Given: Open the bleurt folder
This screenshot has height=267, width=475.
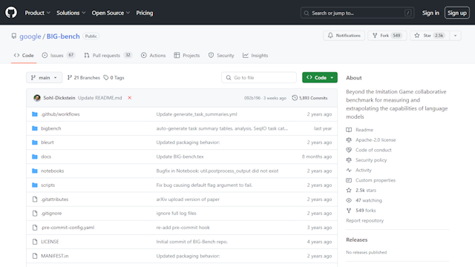Looking at the screenshot, I should coord(47,142).
